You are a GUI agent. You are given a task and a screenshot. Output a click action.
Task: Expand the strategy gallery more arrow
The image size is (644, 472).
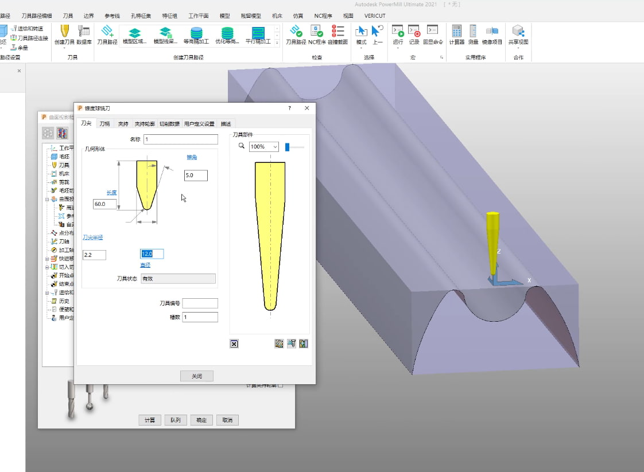point(277,42)
